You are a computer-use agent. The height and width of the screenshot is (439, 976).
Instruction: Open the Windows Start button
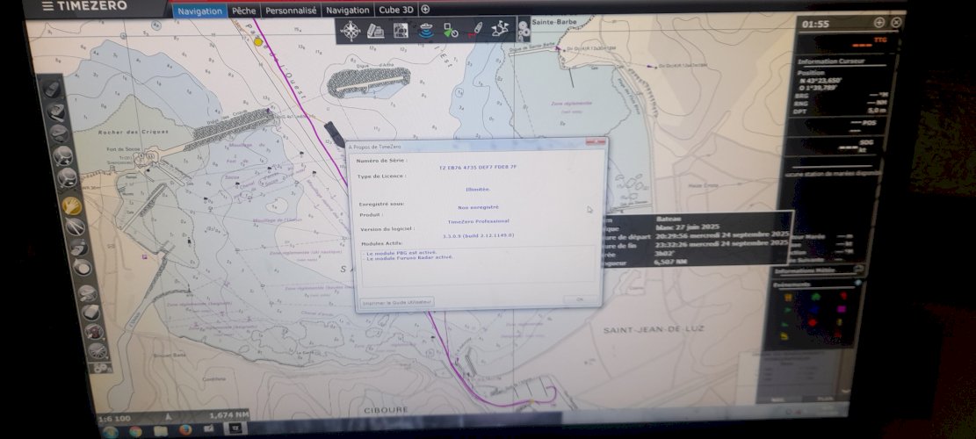point(110,432)
